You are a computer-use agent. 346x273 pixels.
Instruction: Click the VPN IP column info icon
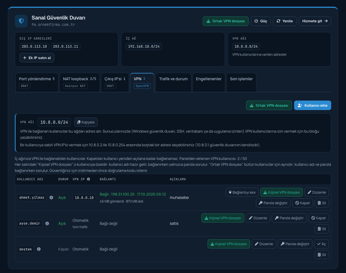pyautogui.click(x=88, y=179)
